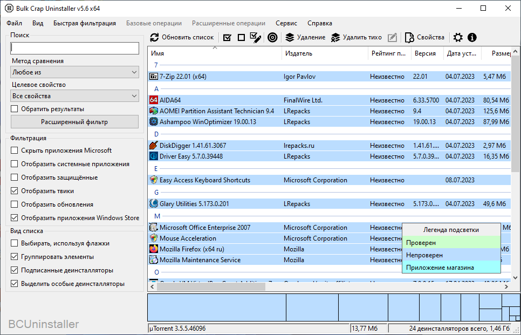Click the largest treemap block under the list
The image size is (521, 335).
pyautogui.click(x=217, y=307)
